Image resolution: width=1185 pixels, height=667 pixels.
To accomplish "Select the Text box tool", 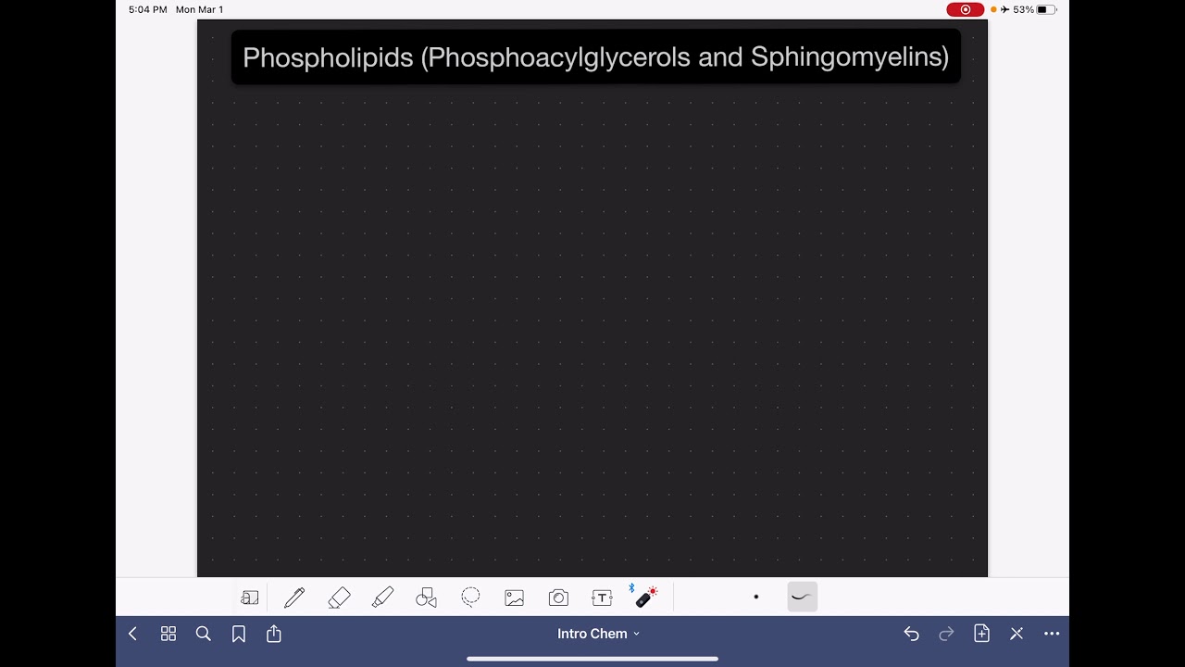I will coord(602,598).
